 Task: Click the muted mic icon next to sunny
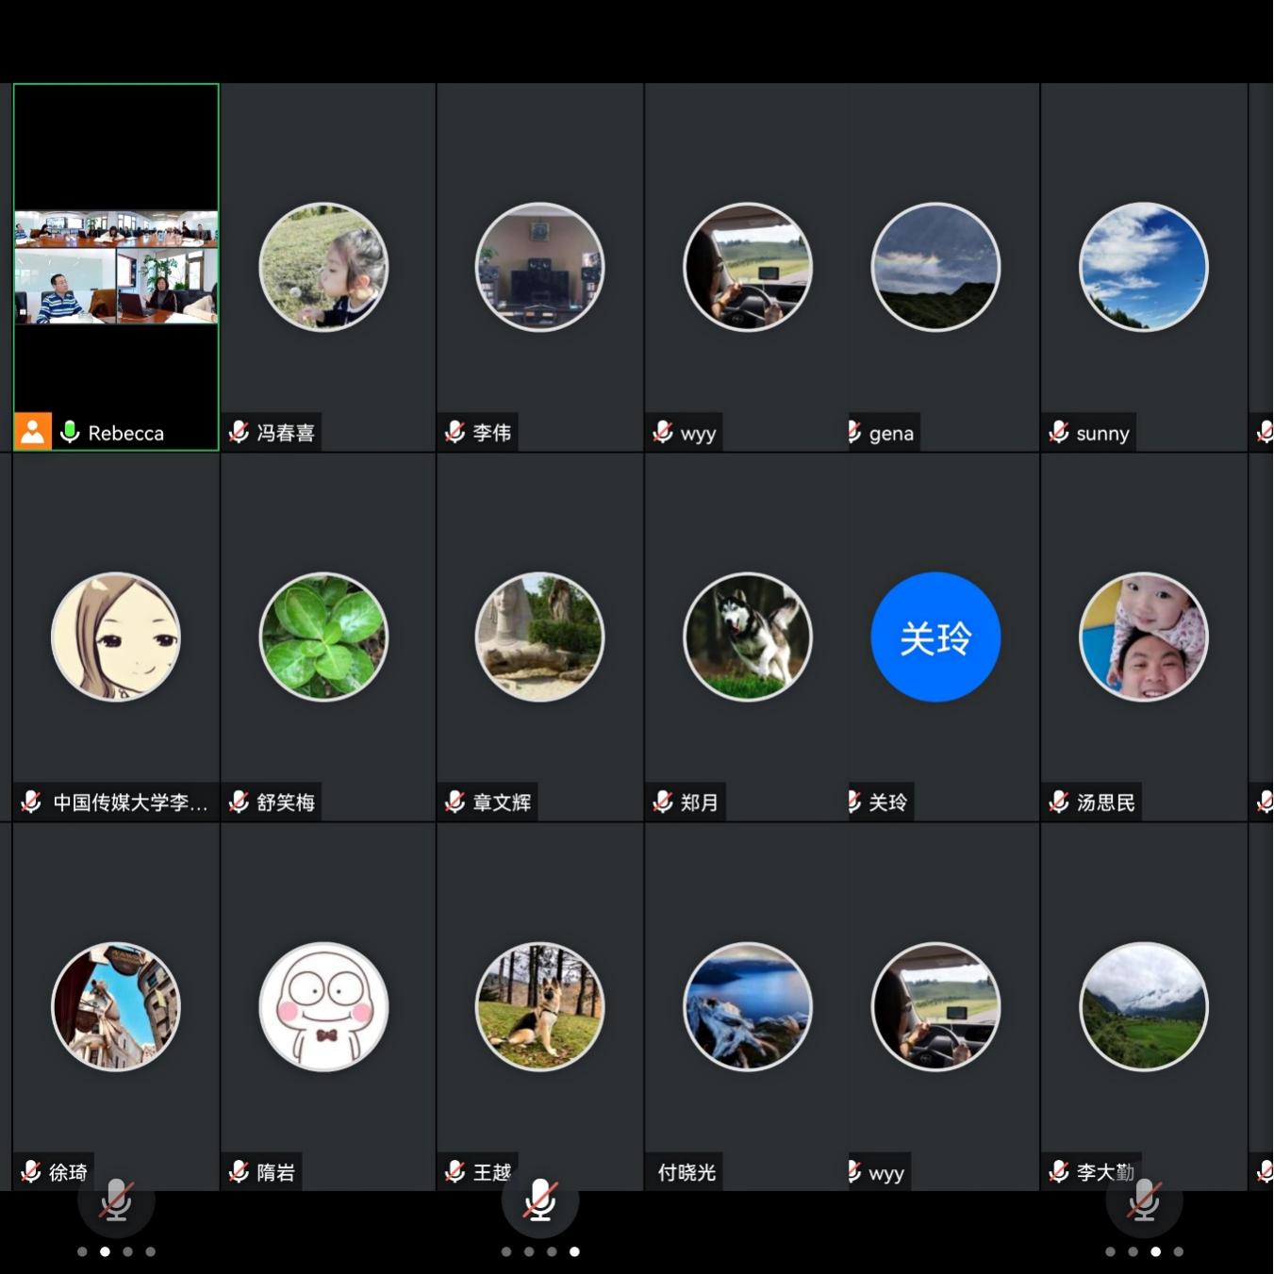[x=1059, y=432]
